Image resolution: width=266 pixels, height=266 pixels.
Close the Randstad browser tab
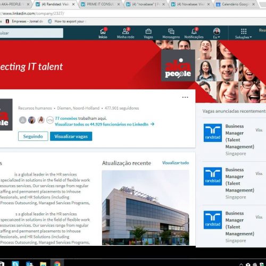coord(73,4)
